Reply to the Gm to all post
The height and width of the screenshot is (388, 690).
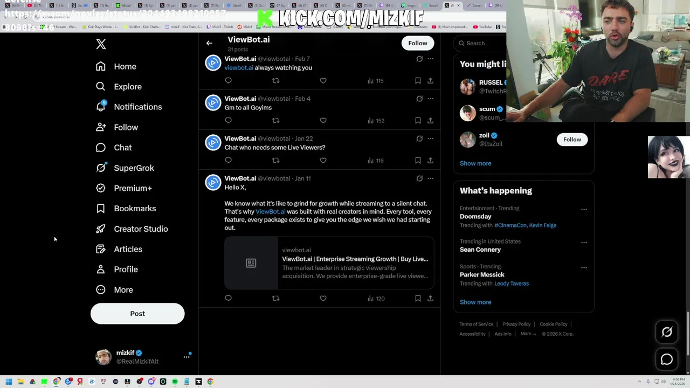click(228, 120)
